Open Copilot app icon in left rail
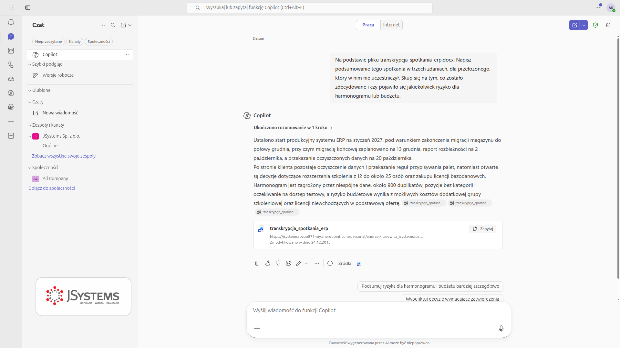This screenshot has width=620, height=348. 11,93
